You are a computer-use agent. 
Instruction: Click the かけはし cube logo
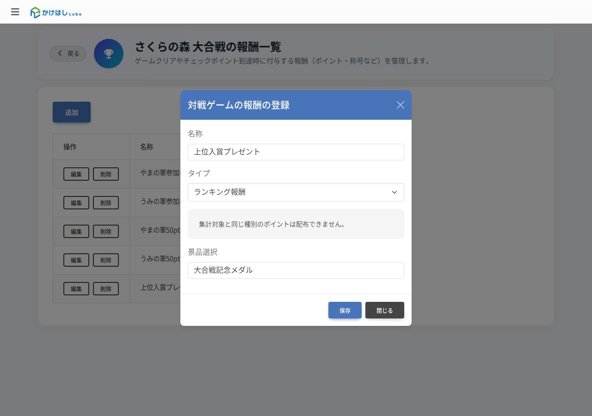[x=56, y=12]
